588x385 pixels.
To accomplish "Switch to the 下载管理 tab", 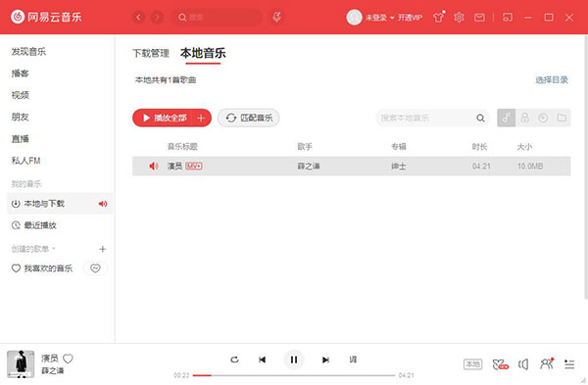I will [151, 53].
